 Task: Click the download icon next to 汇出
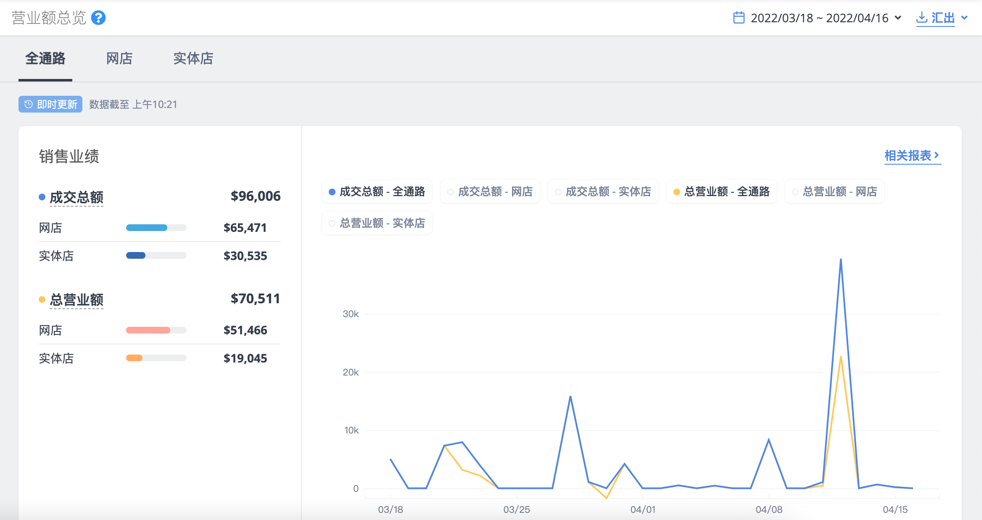click(921, 17)
